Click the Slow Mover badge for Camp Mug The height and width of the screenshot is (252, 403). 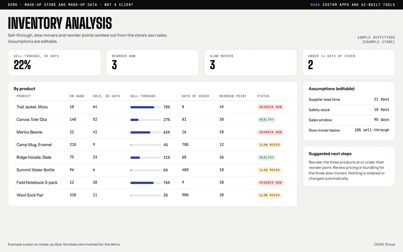tap(270, 145)
